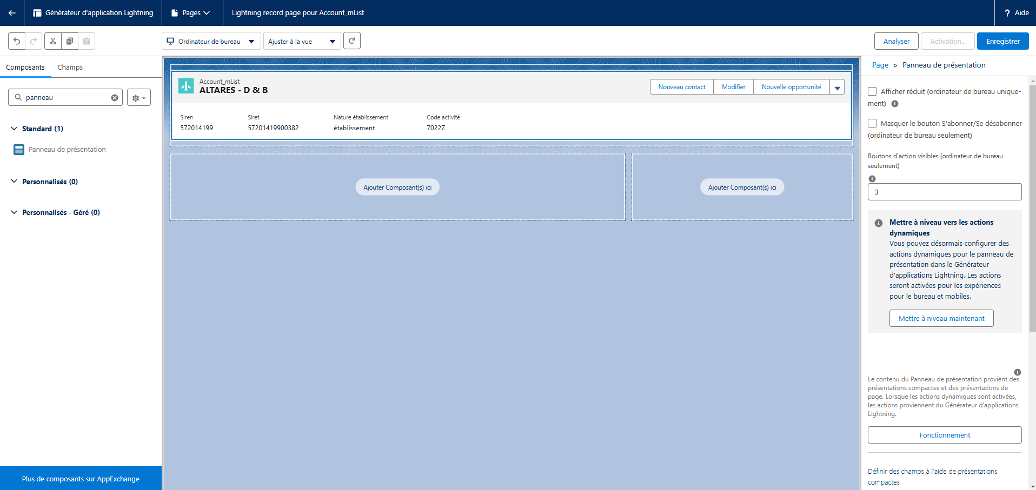Click the back arrow icon
The image size is (1036, 490).
coord(12,13)
